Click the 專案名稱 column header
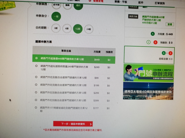 66,51
